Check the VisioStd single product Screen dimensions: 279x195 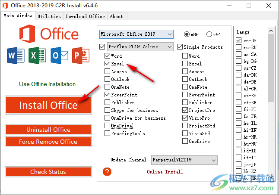[x=185, y=133]
